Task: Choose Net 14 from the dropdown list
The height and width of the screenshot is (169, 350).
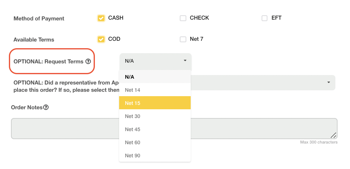Action: (x=133, y=90)
